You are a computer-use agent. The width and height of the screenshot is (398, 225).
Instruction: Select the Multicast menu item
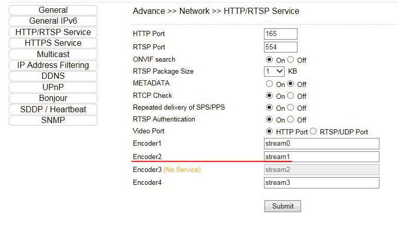tap(53, 54)
